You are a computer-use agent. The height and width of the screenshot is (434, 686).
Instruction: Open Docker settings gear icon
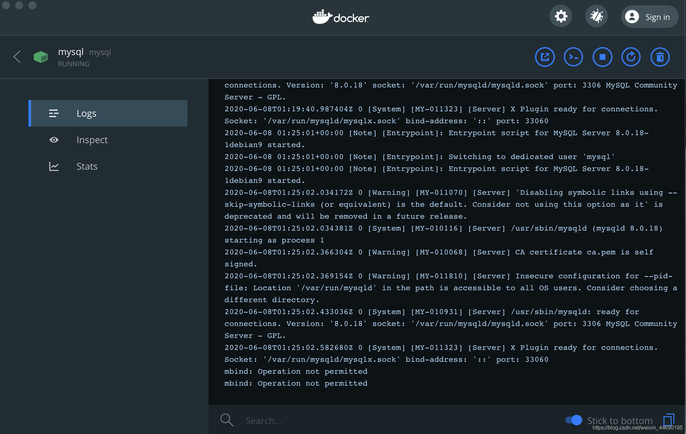pos(561,17)
